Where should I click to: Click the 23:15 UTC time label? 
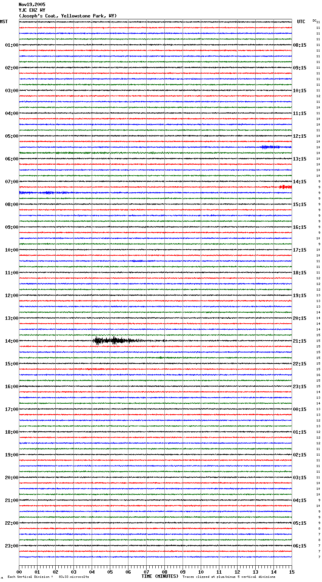(300, 387)
